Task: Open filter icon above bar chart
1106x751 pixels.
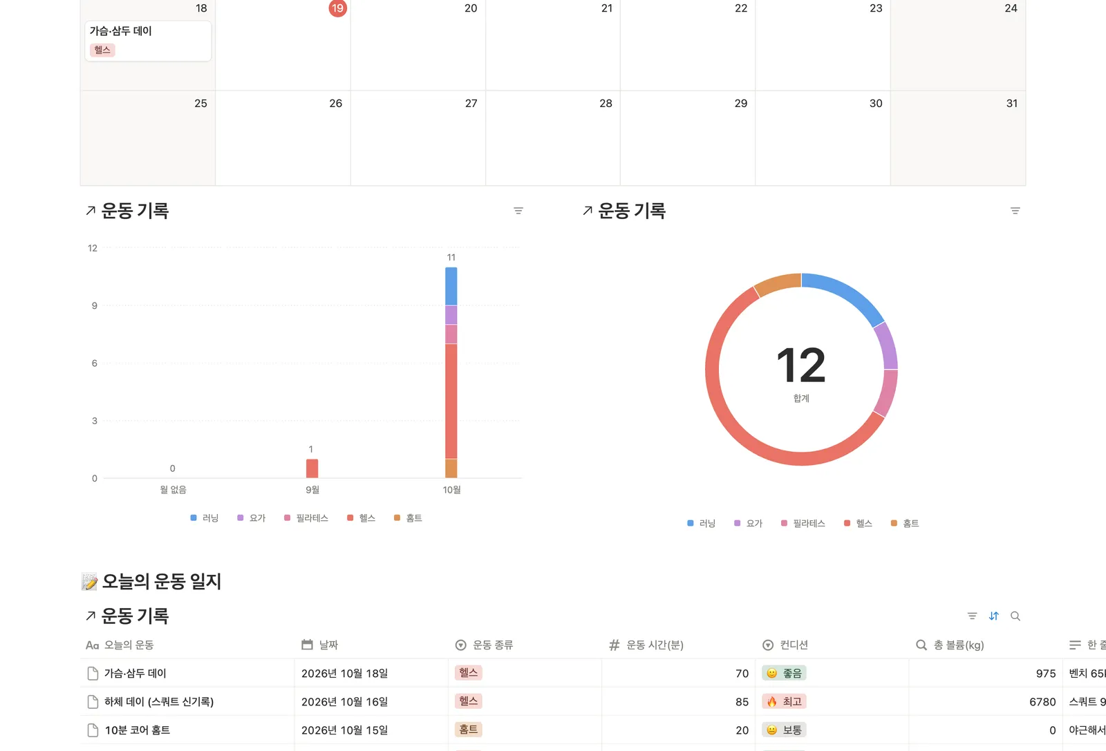Action: [518, 211]
